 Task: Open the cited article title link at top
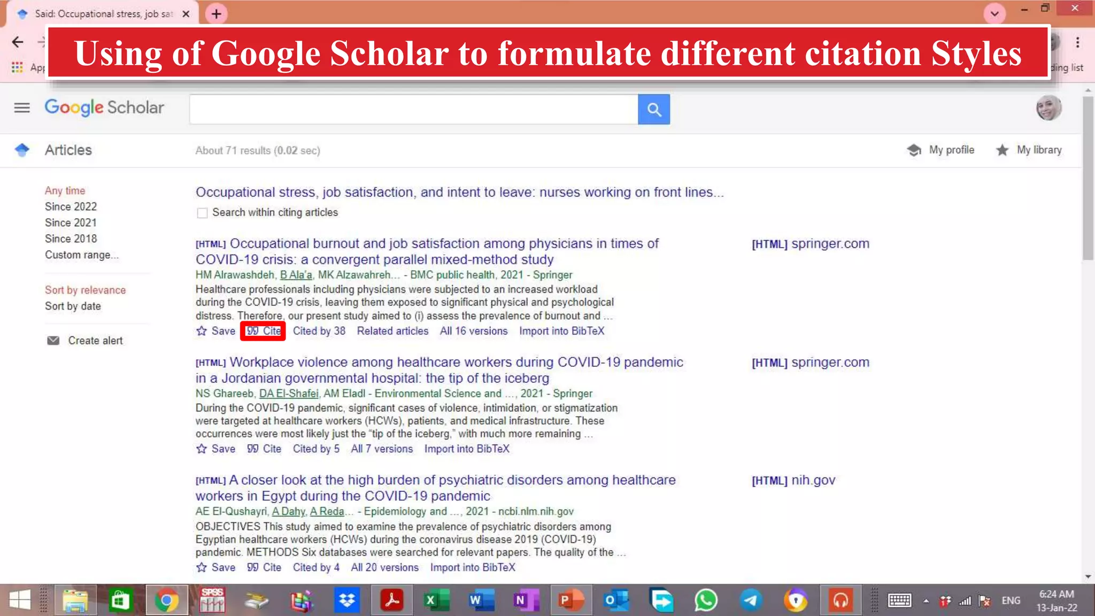coord(459,192)
